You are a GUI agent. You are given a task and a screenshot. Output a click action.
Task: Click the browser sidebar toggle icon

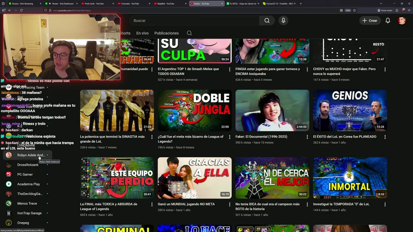point(4,10)
